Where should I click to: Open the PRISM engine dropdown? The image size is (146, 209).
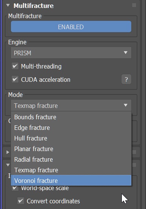pos(71,53)
